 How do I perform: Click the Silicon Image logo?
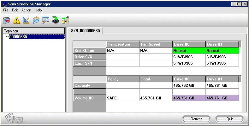tap(15, 118)
